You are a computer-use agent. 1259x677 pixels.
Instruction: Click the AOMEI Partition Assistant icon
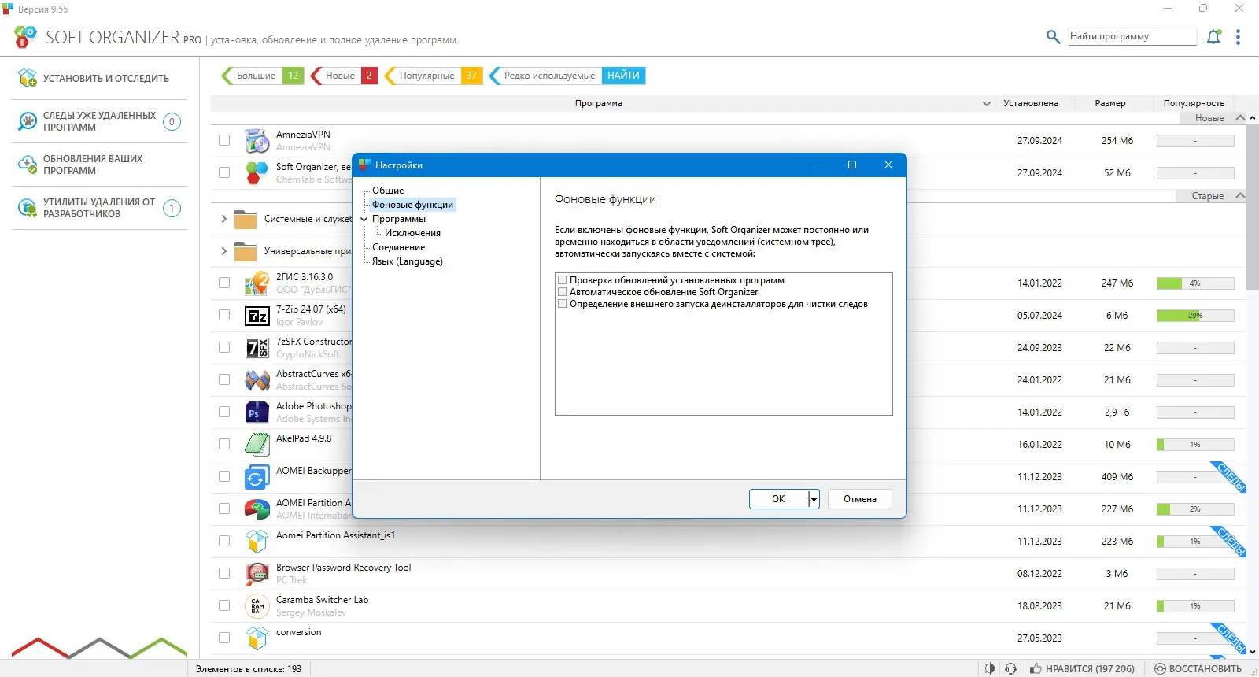257,509
